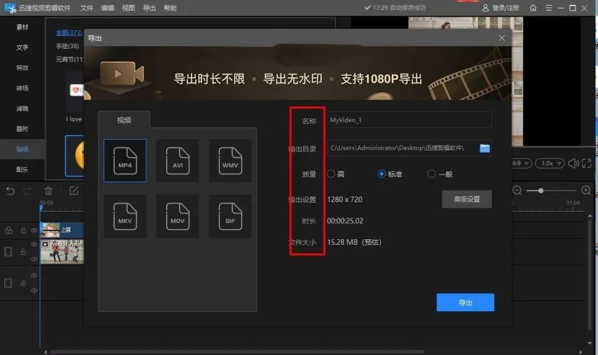Pick the MOV export format

177,216
